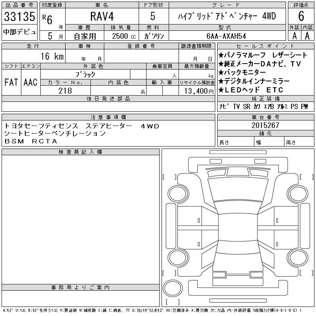Viewport: 316px width, 316px height.
Task: Select sales point 純正メーカーDAナビ、TV
Action: [260, 64]
